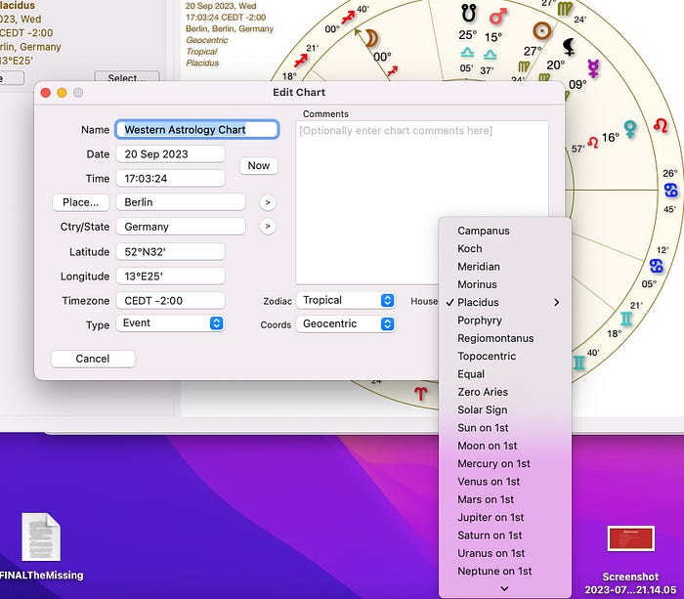Click the Germany country field

pyautogui.click(x=181, y=227)
